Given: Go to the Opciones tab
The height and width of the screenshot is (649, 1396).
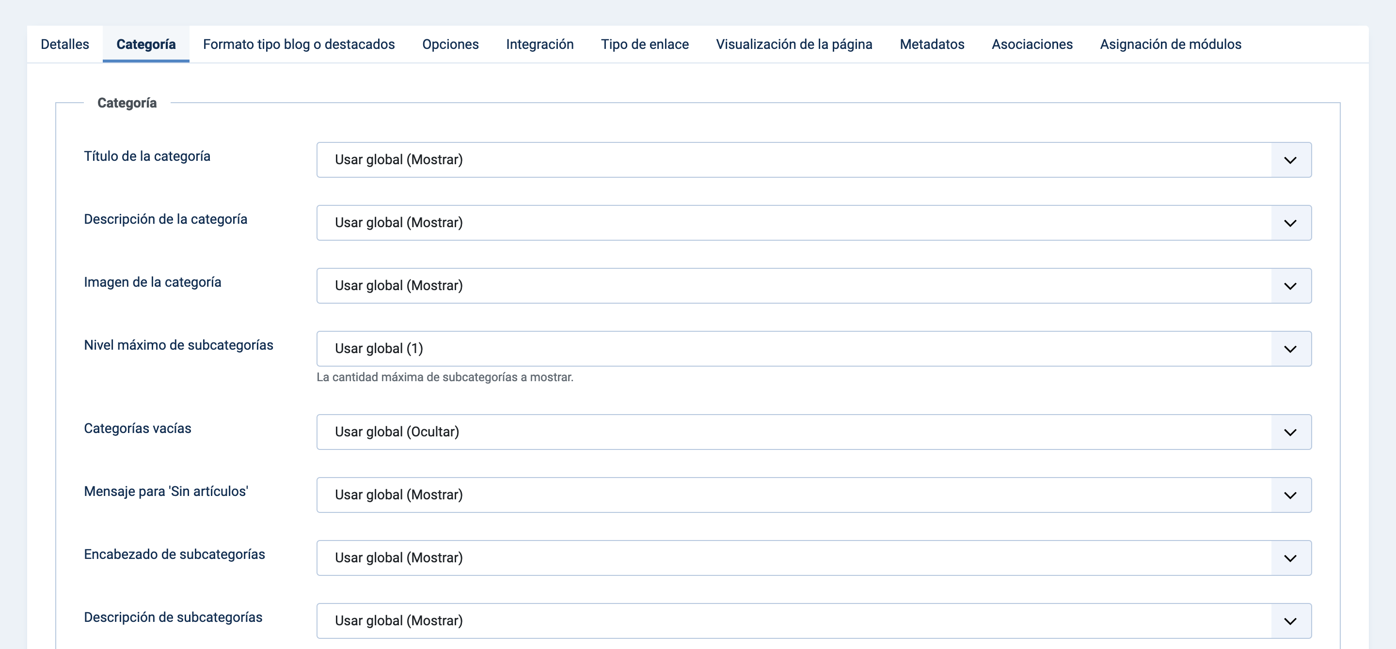Looking at the screenshot, I should 450,44.
